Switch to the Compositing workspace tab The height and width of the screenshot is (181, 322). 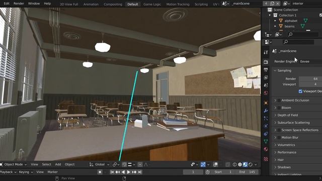click(113, 4)
